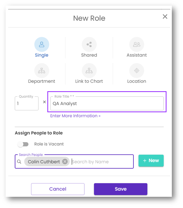Expand the Enter More Information link

click(75, 116)
